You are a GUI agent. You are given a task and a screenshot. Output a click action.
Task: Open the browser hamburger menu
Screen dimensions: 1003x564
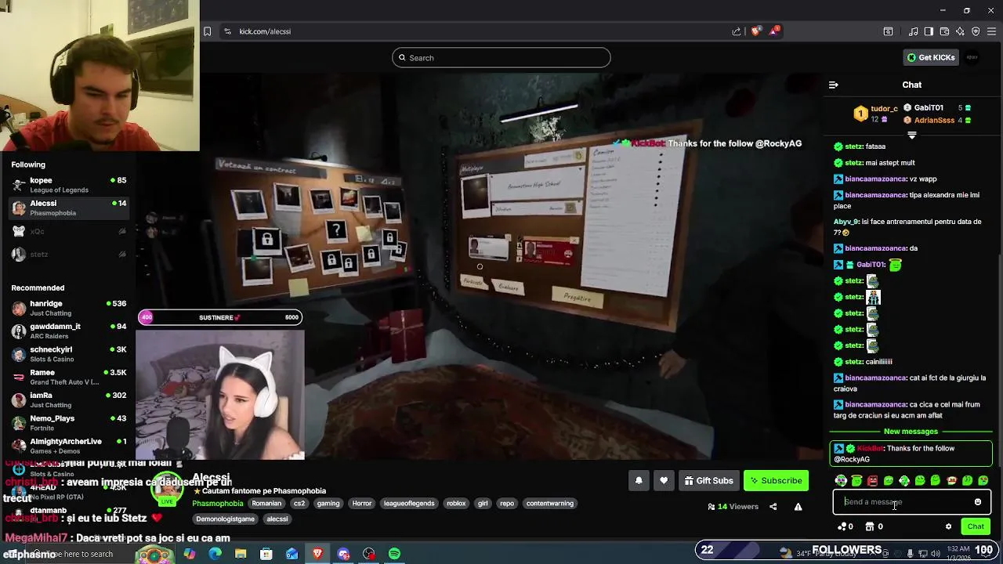pyautogui.click(x=991, y=31)
